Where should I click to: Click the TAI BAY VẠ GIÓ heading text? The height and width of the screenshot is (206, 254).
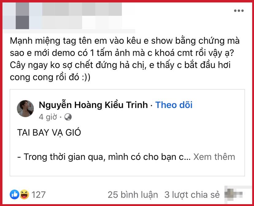49,133
